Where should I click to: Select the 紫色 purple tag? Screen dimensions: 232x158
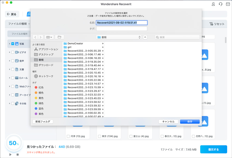[39, 114]
